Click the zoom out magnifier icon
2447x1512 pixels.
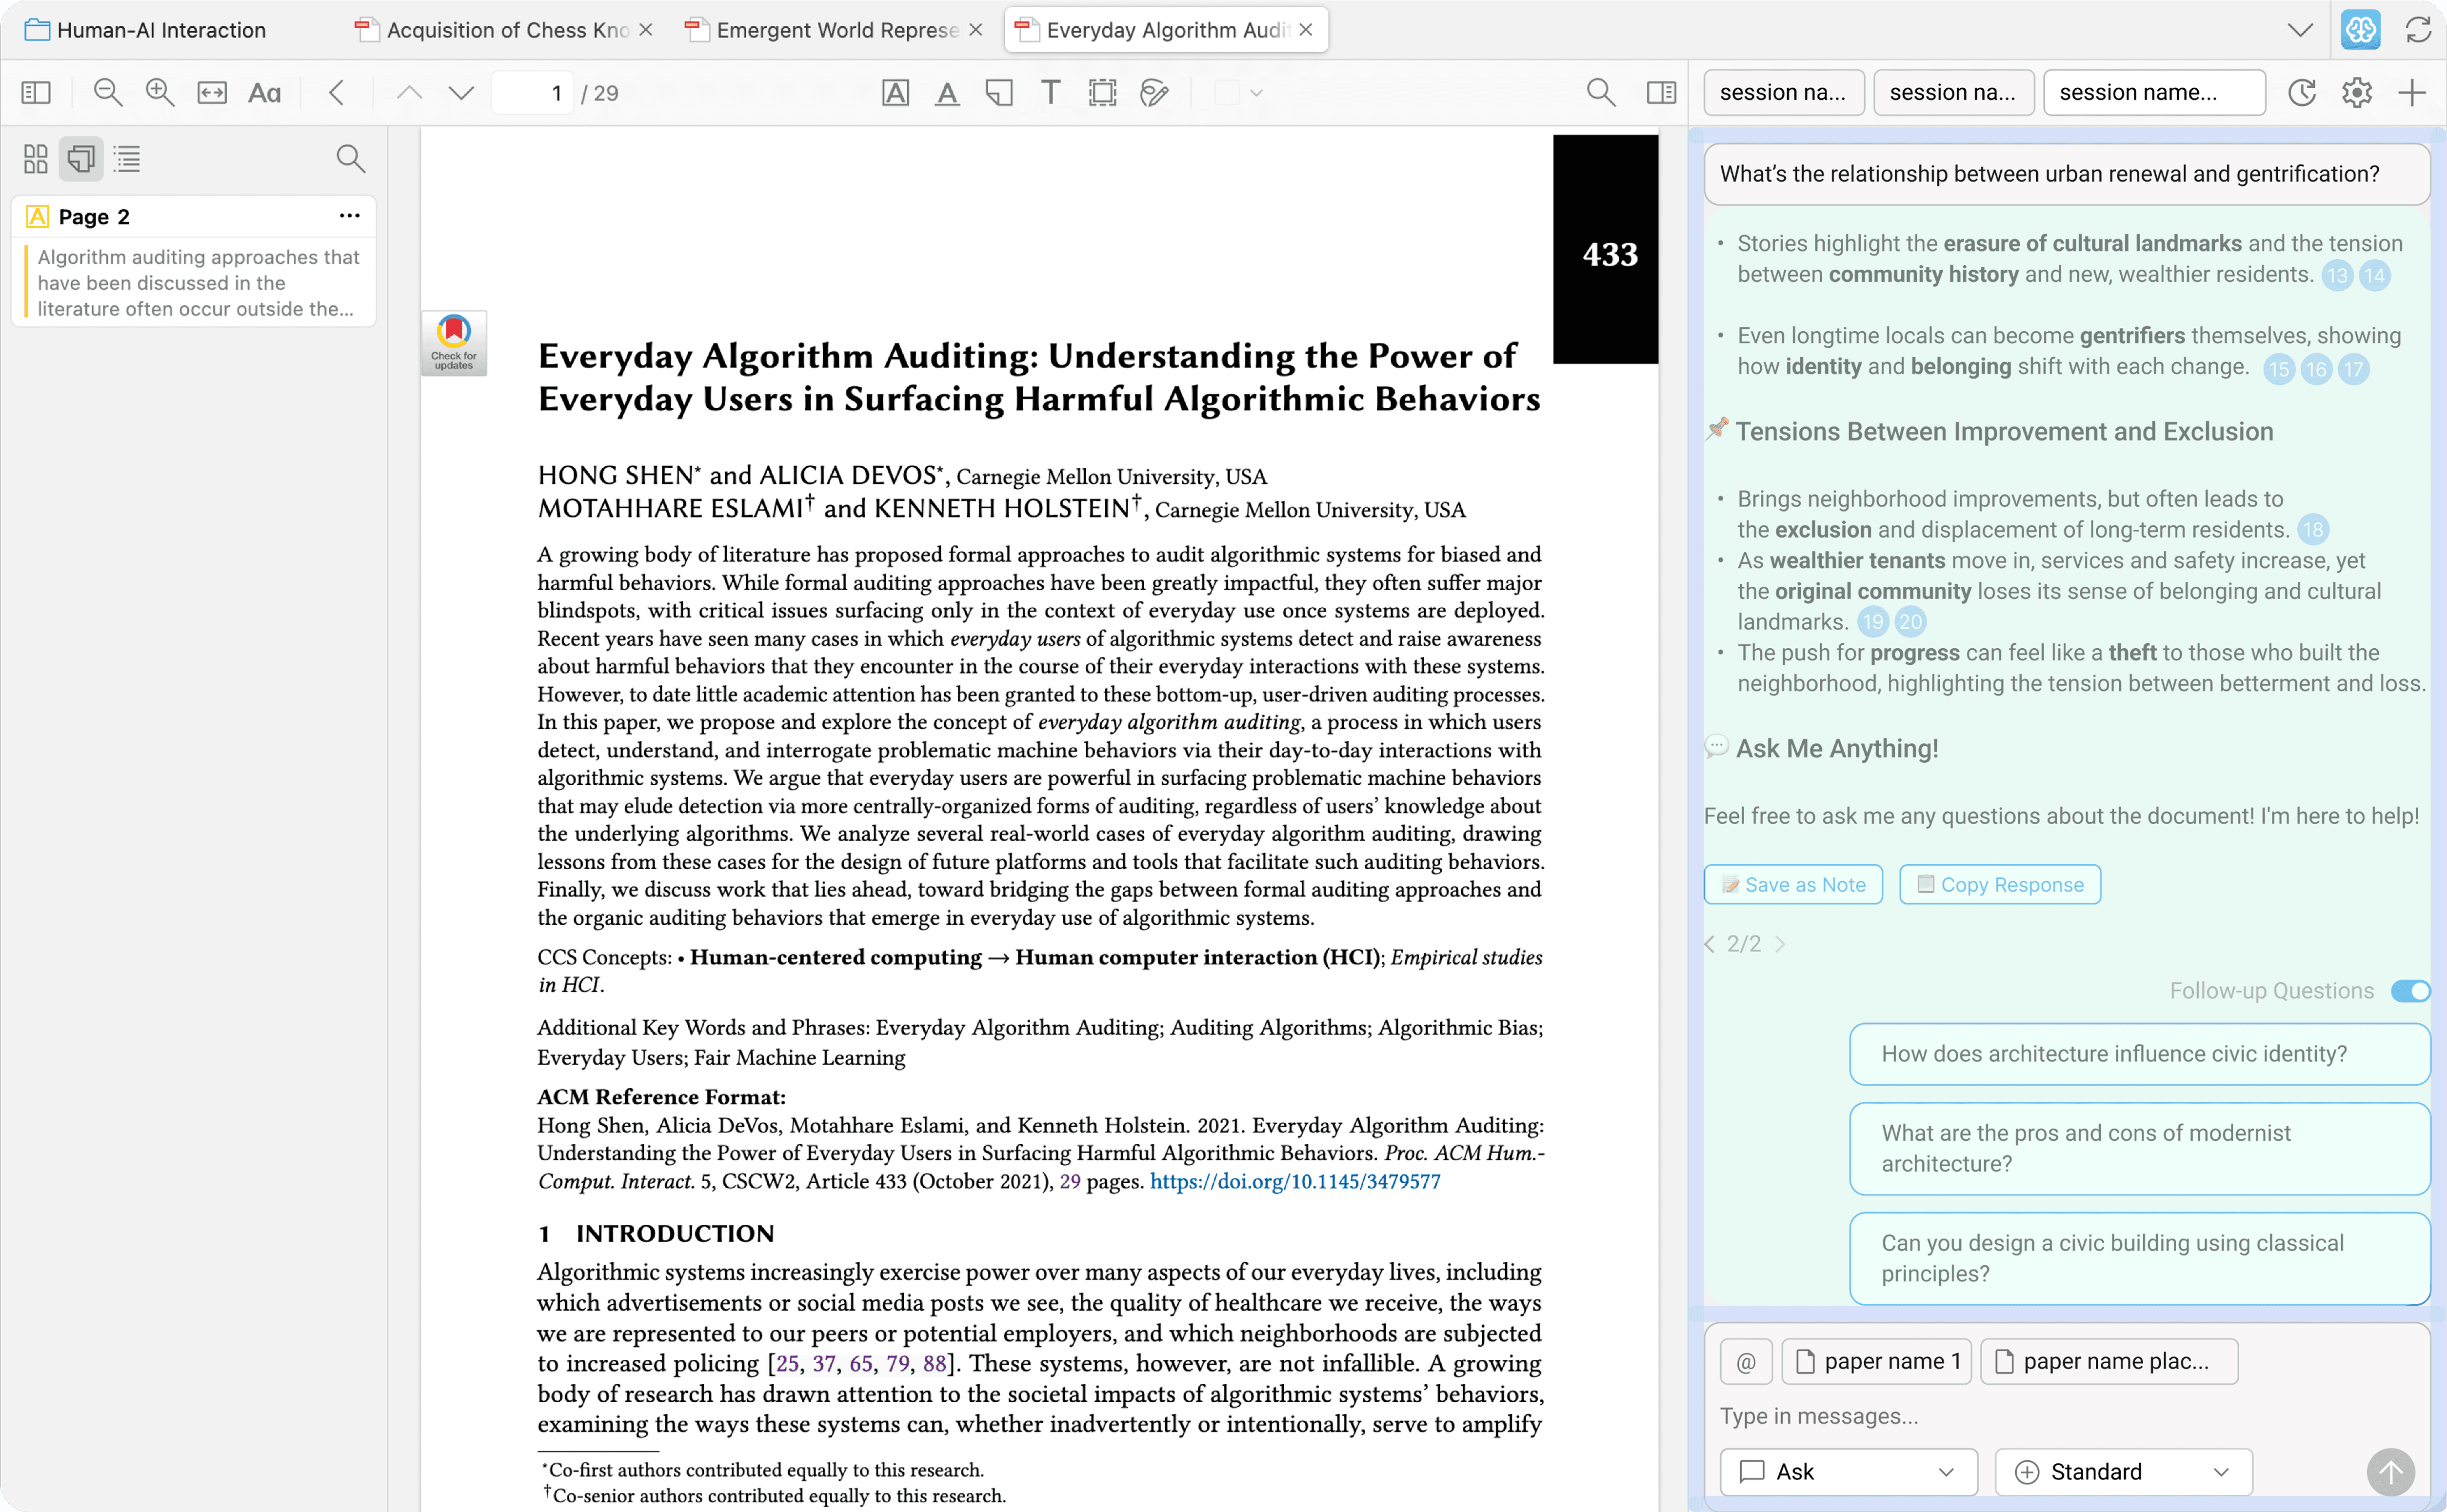tap(107, 93)
